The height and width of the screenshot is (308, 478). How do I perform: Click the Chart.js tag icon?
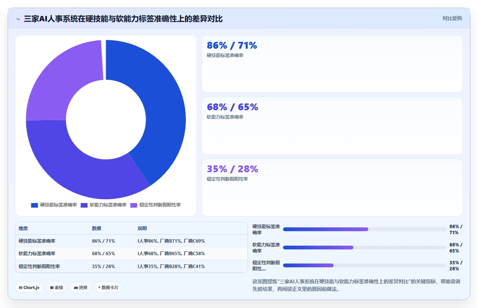coord(21,288)
